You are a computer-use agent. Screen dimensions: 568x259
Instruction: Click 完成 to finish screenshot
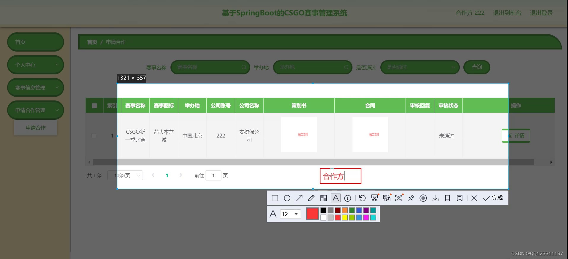(x=493, y=198)
